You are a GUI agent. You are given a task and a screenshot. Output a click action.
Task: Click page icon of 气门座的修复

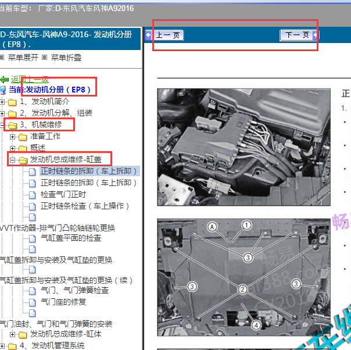tap(33, 302)
